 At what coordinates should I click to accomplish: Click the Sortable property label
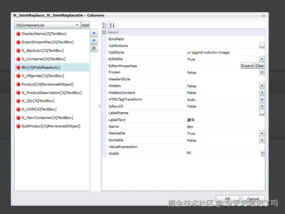point(116,140)
